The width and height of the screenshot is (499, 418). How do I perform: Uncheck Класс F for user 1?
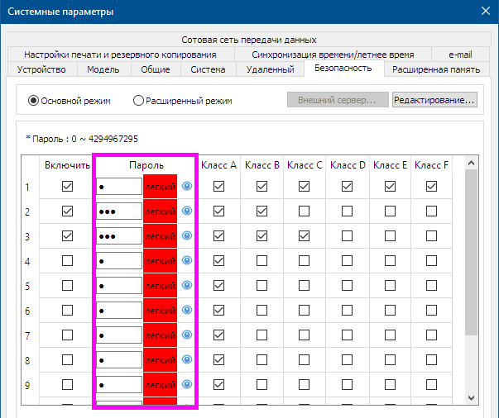[x=431, y=187]
